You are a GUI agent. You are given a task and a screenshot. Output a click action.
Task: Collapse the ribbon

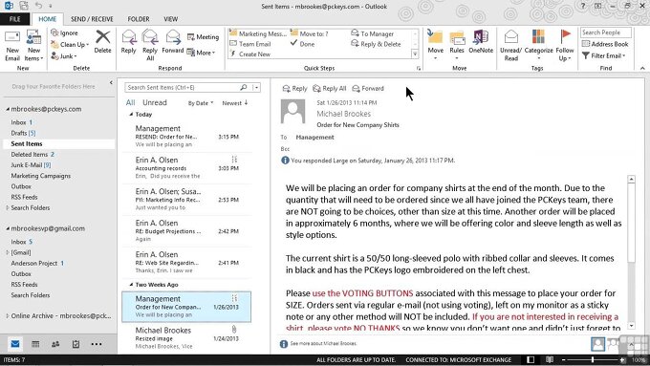pos(642,68)
